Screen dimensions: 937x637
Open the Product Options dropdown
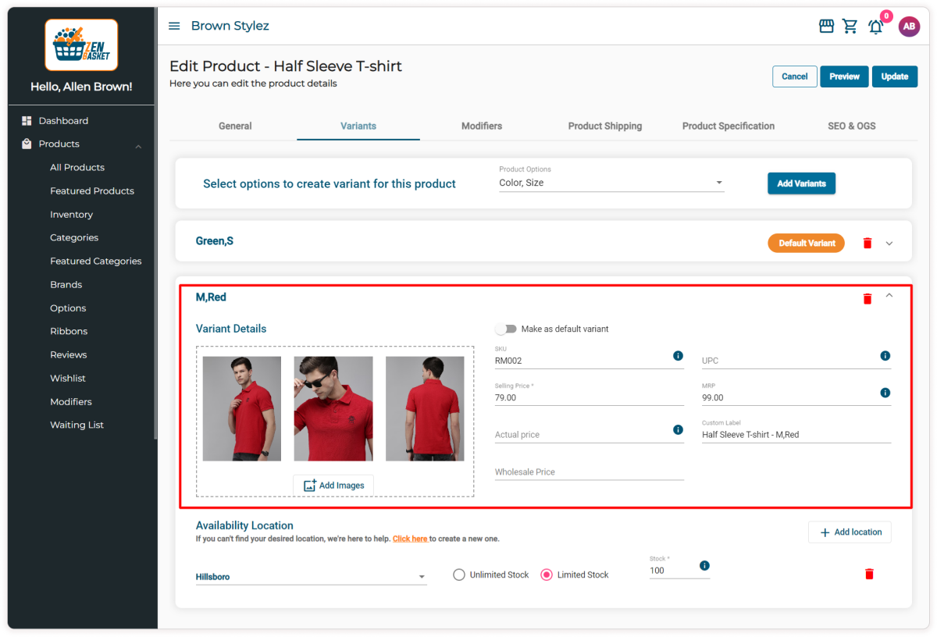[718, 182]
